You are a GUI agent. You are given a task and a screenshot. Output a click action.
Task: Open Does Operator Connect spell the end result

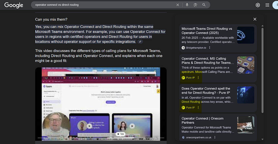pos(206,90)
